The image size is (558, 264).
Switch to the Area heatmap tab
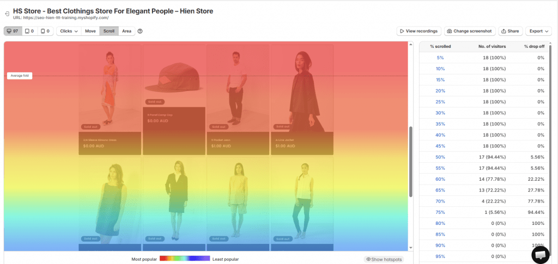point(126,31)
